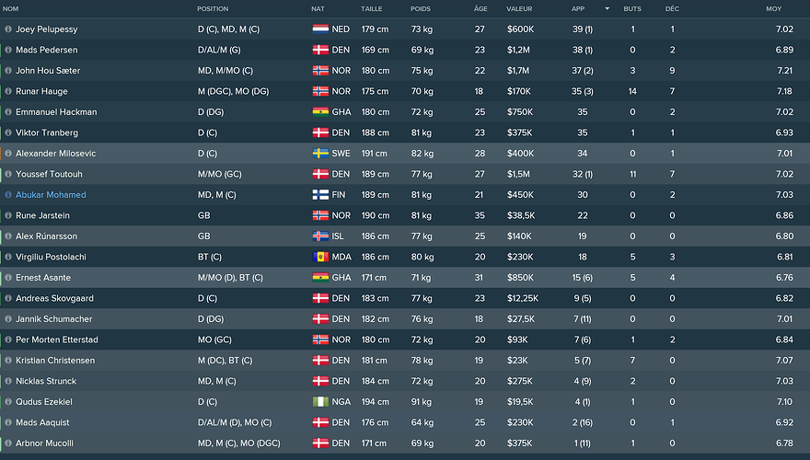810x460 pixels.
Task: Sort the list by NOM column header
Action: point(11,9)
